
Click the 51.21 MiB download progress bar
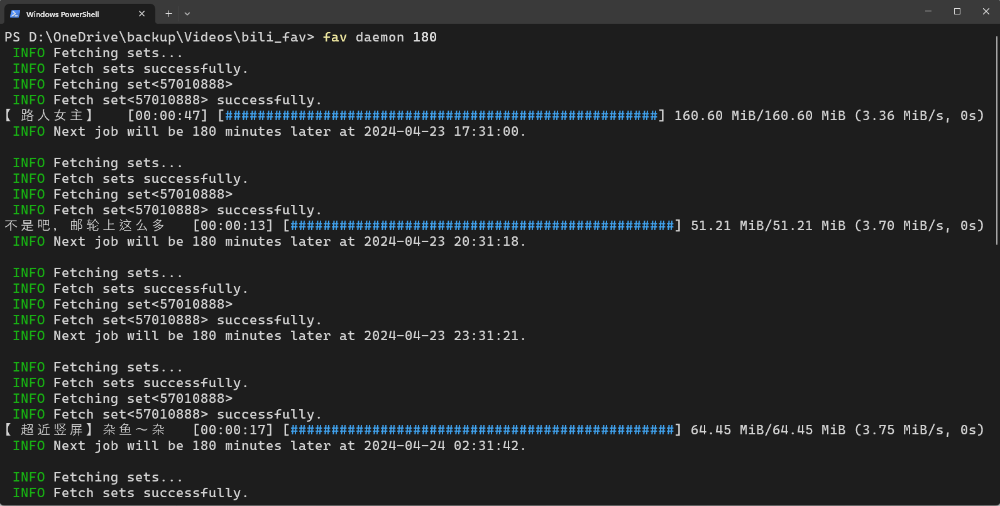pos(482,226)
